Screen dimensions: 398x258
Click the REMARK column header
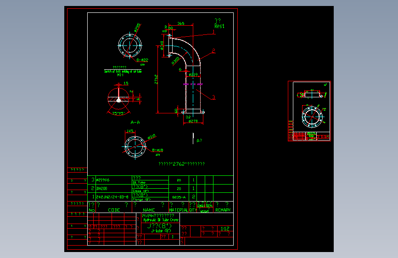pyautogui.click(x=223, y=210)
